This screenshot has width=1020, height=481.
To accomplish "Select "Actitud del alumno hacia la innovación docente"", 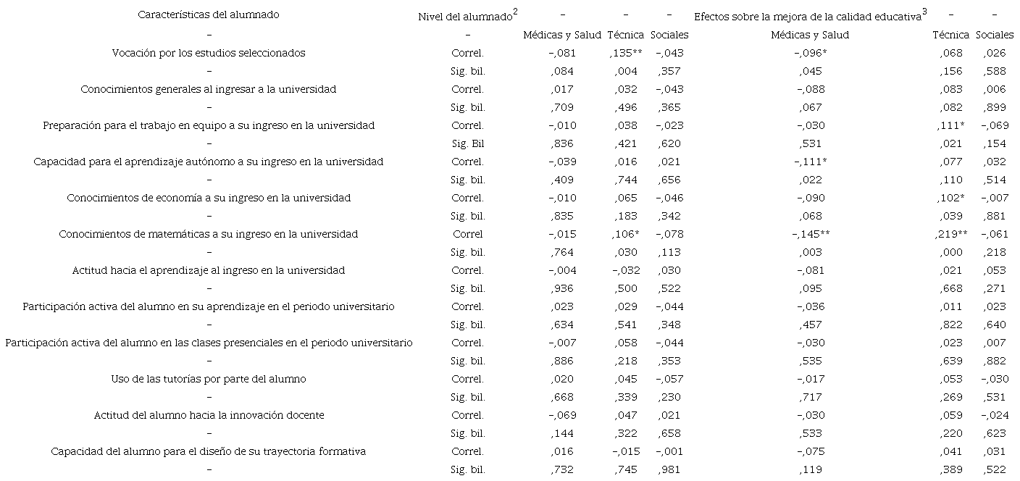I will (x=209, y=415).
